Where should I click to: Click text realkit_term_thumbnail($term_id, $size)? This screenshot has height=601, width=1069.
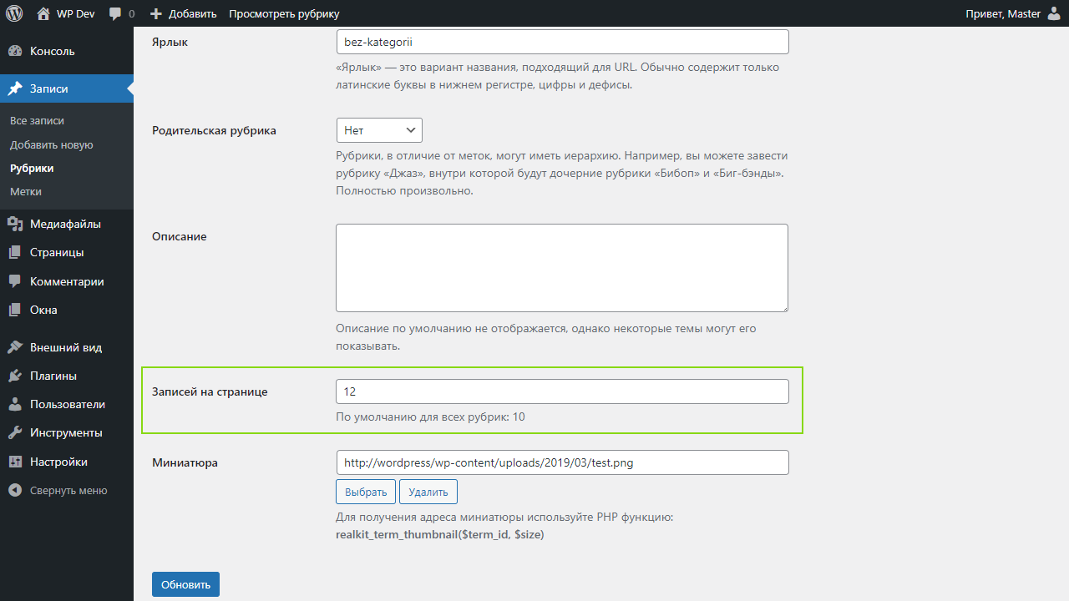click(x=439, y=534)
